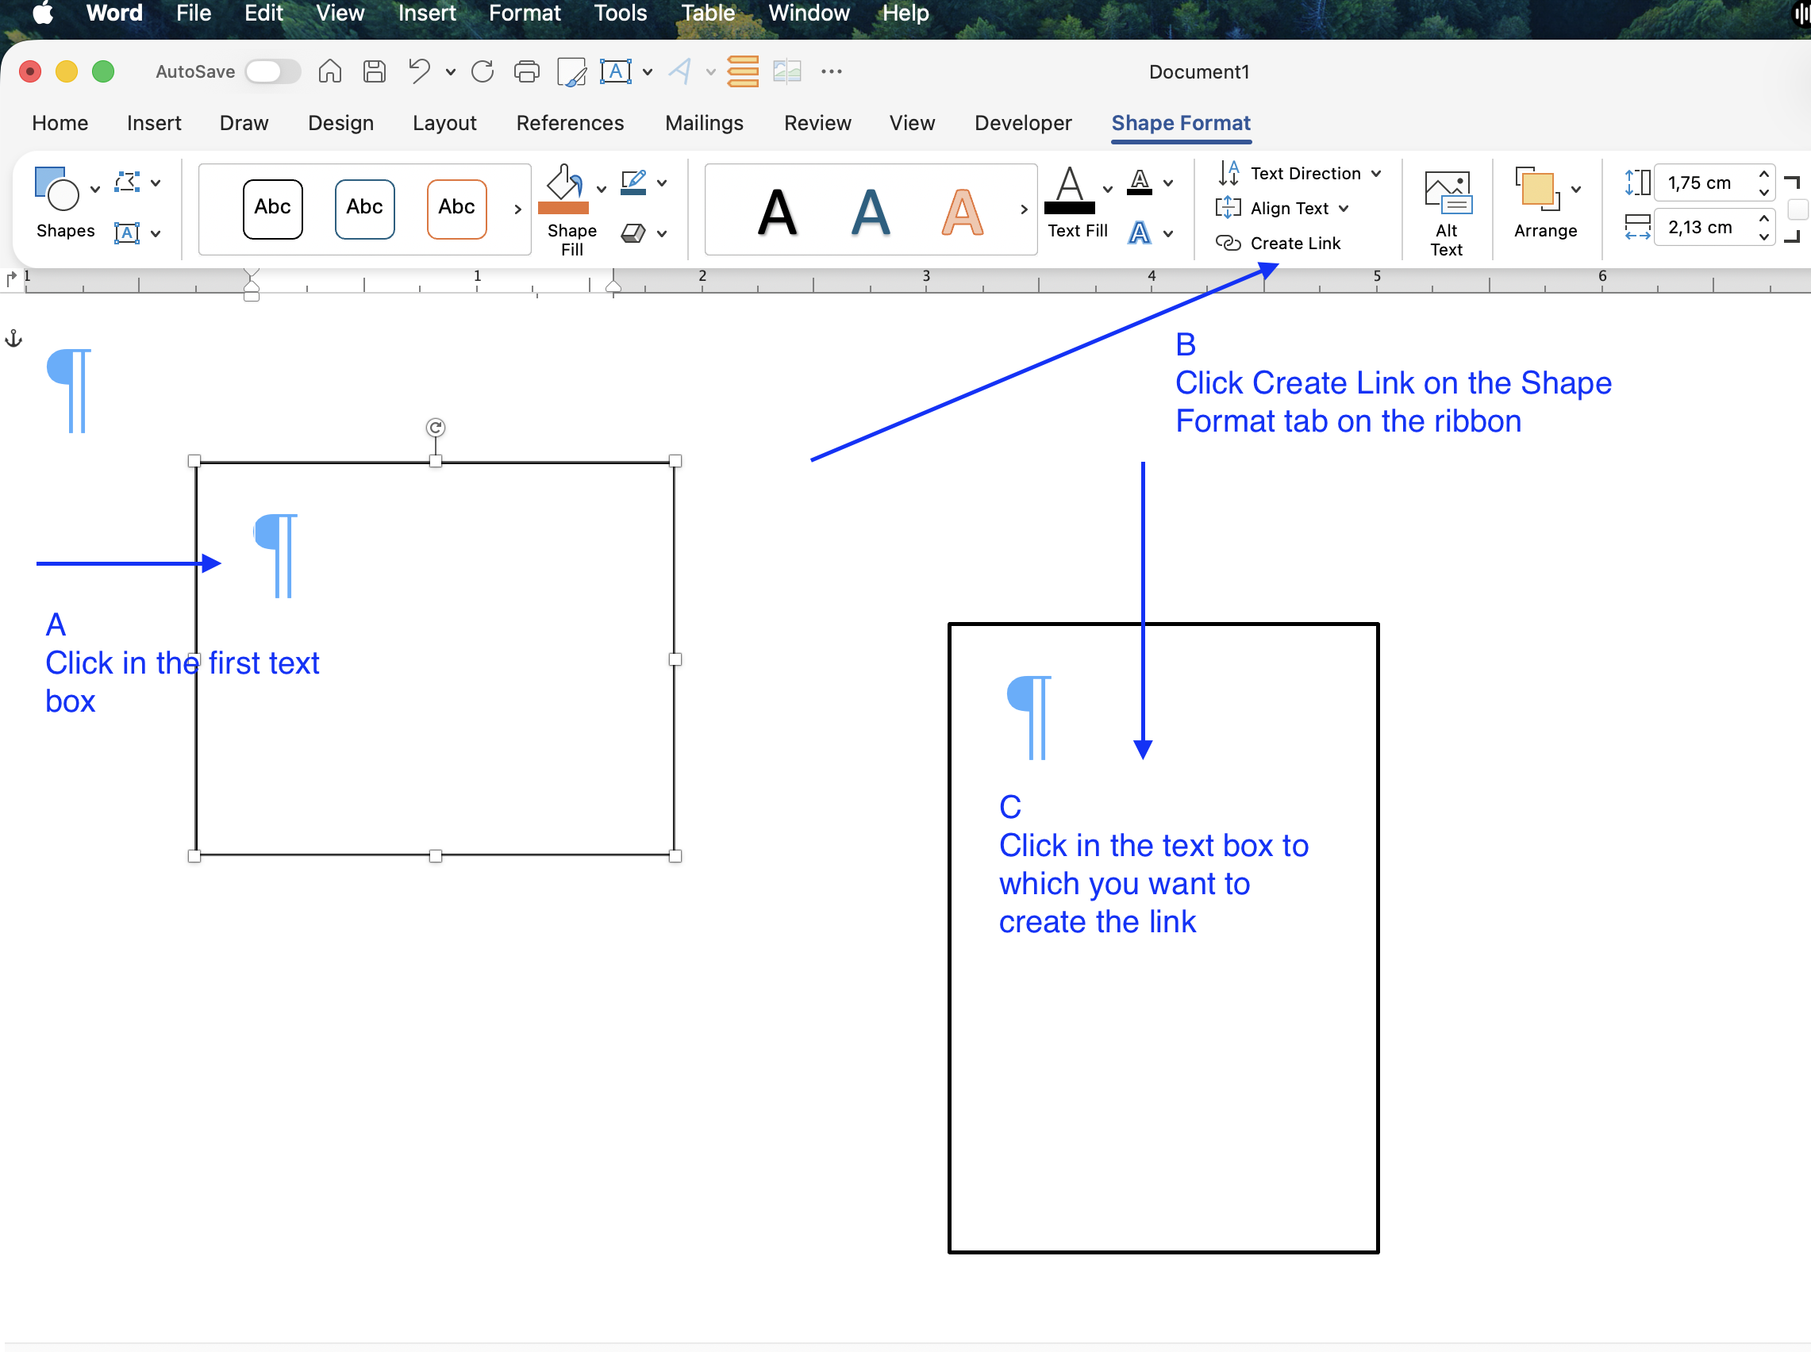Click the Alt Text button
Screen dimensions: 1811x1352
coord(1446,213)
